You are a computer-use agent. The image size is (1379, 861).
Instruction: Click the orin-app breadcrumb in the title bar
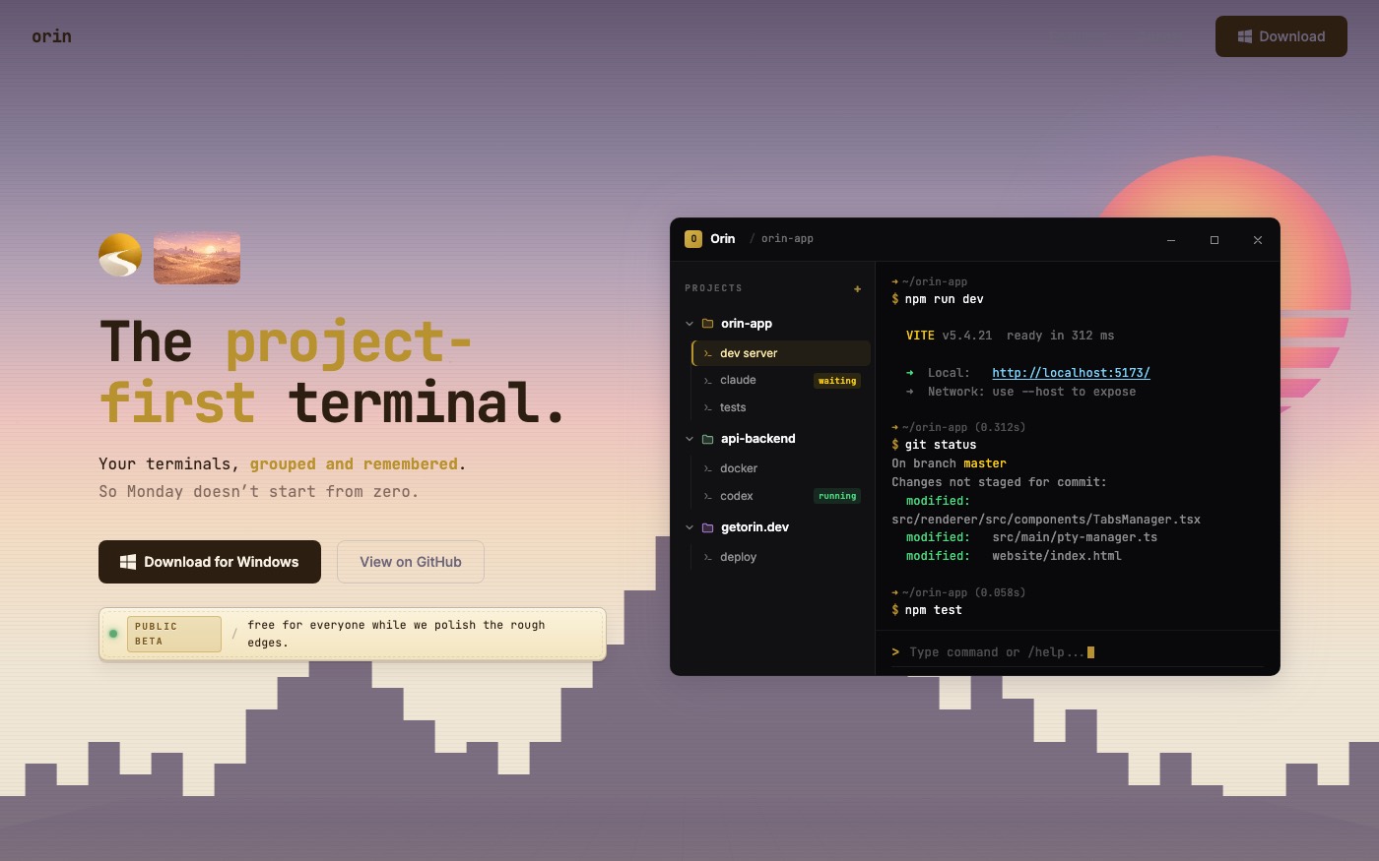[787, 239]
